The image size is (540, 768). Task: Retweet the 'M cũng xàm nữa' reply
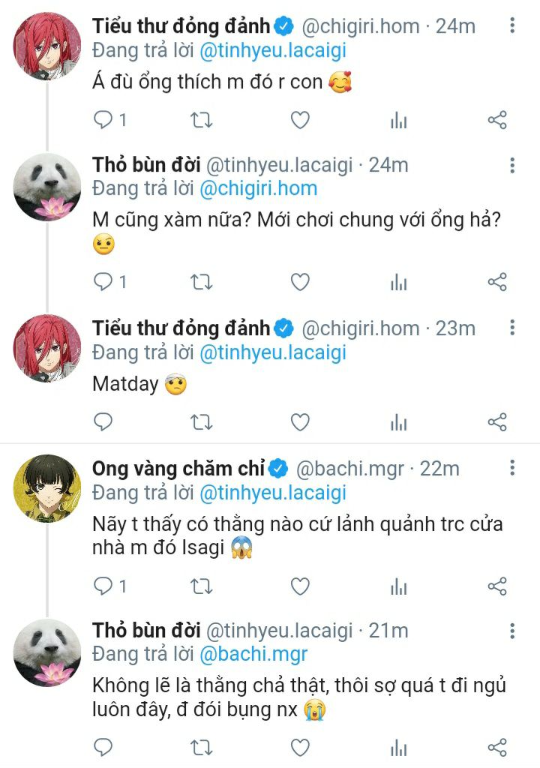click(x=201, y=282)
